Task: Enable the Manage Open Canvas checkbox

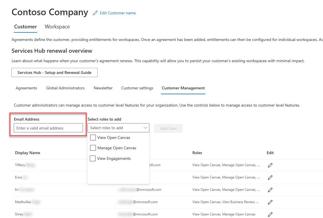Action: click(93, 148)
